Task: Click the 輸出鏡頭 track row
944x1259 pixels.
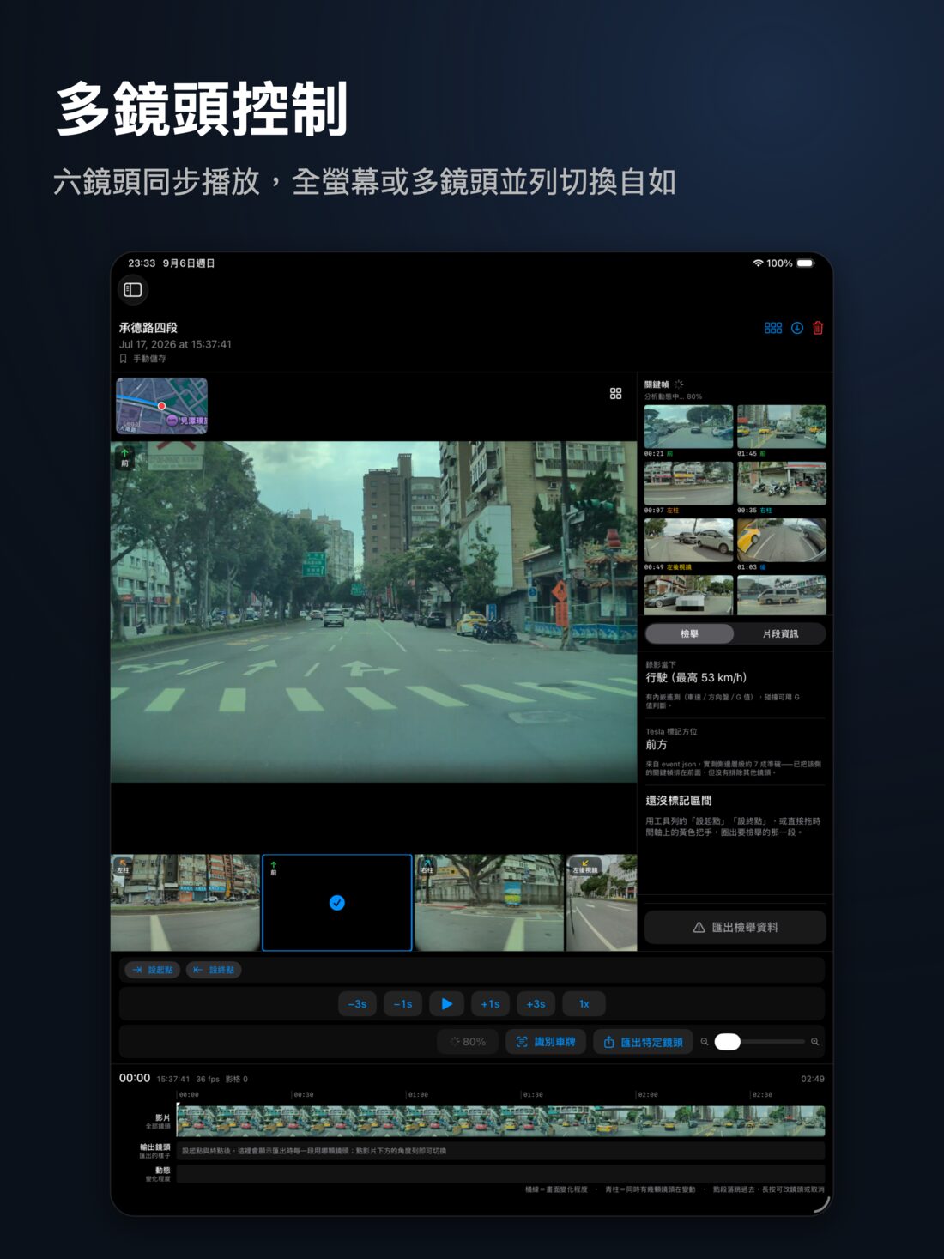Action: point(500,1151)
